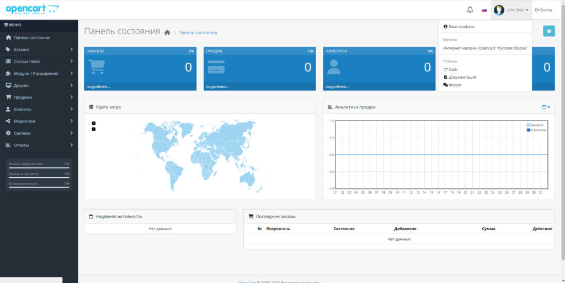Click the Russian flag language icon
565x283 pixels.
pyautogui.click(x=484, y=10)
